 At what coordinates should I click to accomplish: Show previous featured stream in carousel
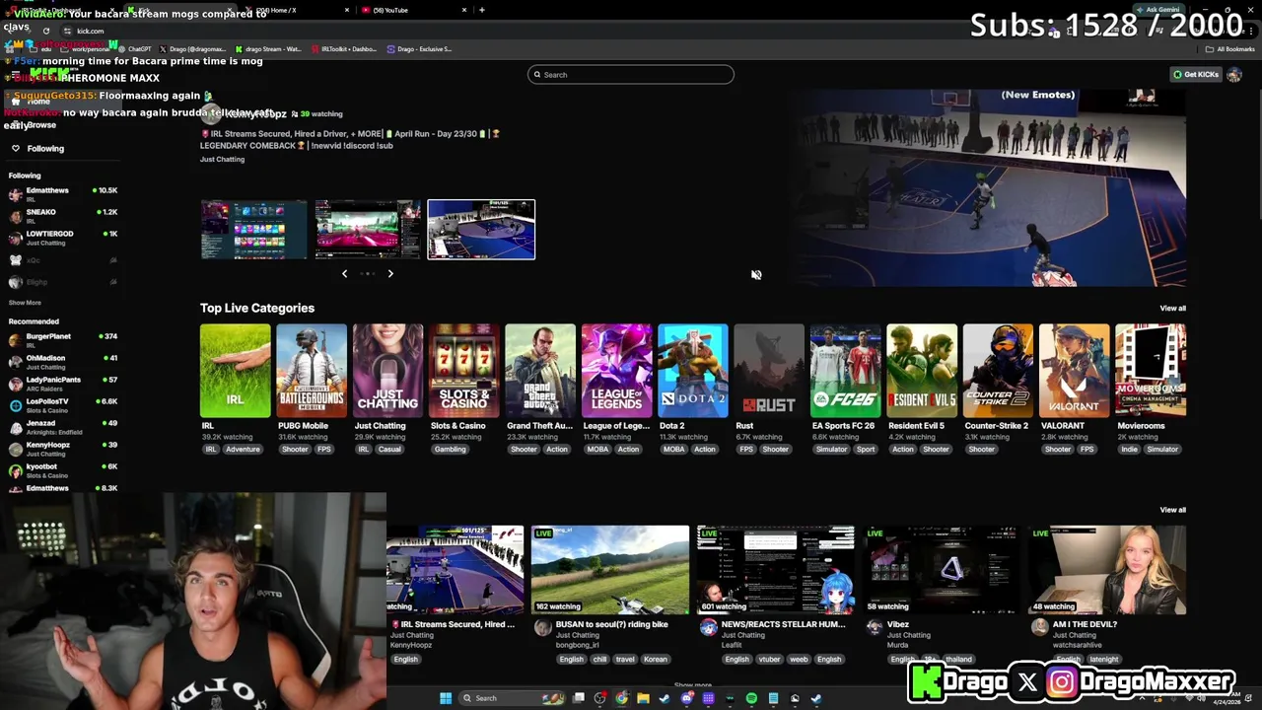coord(344,273)
